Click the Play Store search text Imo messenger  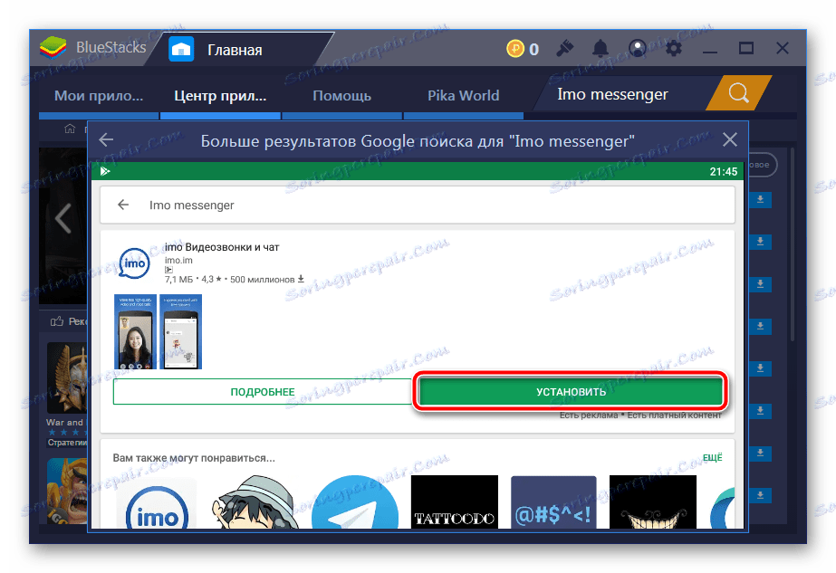point(191,205)
